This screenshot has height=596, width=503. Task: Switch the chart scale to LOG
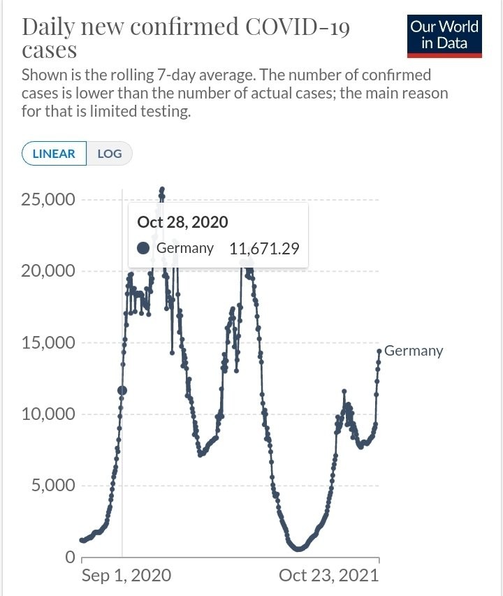pyautogui.click(x=109, y=154)
